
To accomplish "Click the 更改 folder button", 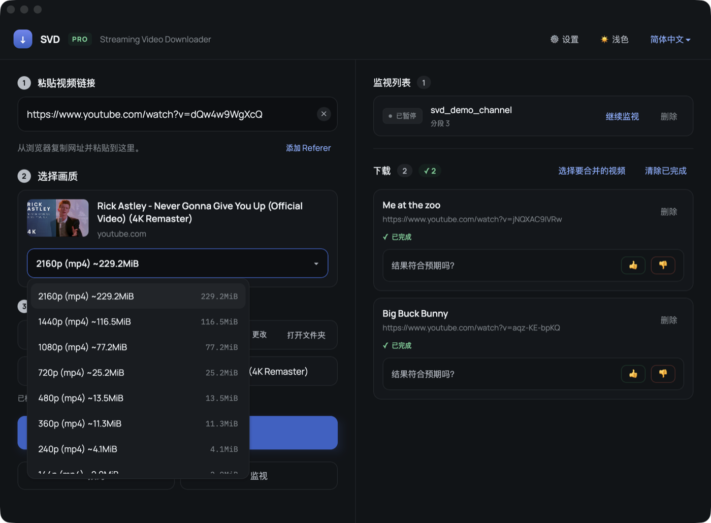I will [260, 335].
